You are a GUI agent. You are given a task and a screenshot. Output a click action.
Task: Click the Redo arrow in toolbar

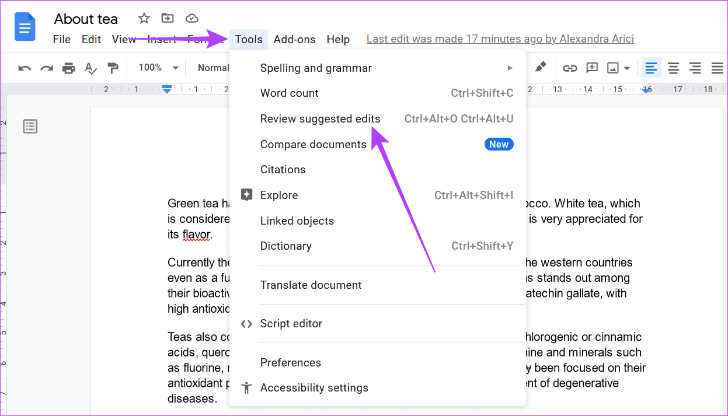click(x=47, y=68)
